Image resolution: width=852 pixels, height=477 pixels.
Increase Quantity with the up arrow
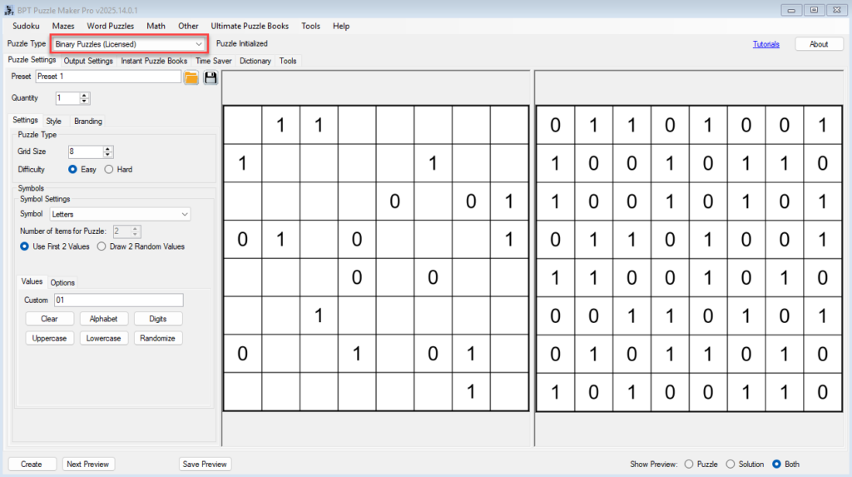pos(84,95)
